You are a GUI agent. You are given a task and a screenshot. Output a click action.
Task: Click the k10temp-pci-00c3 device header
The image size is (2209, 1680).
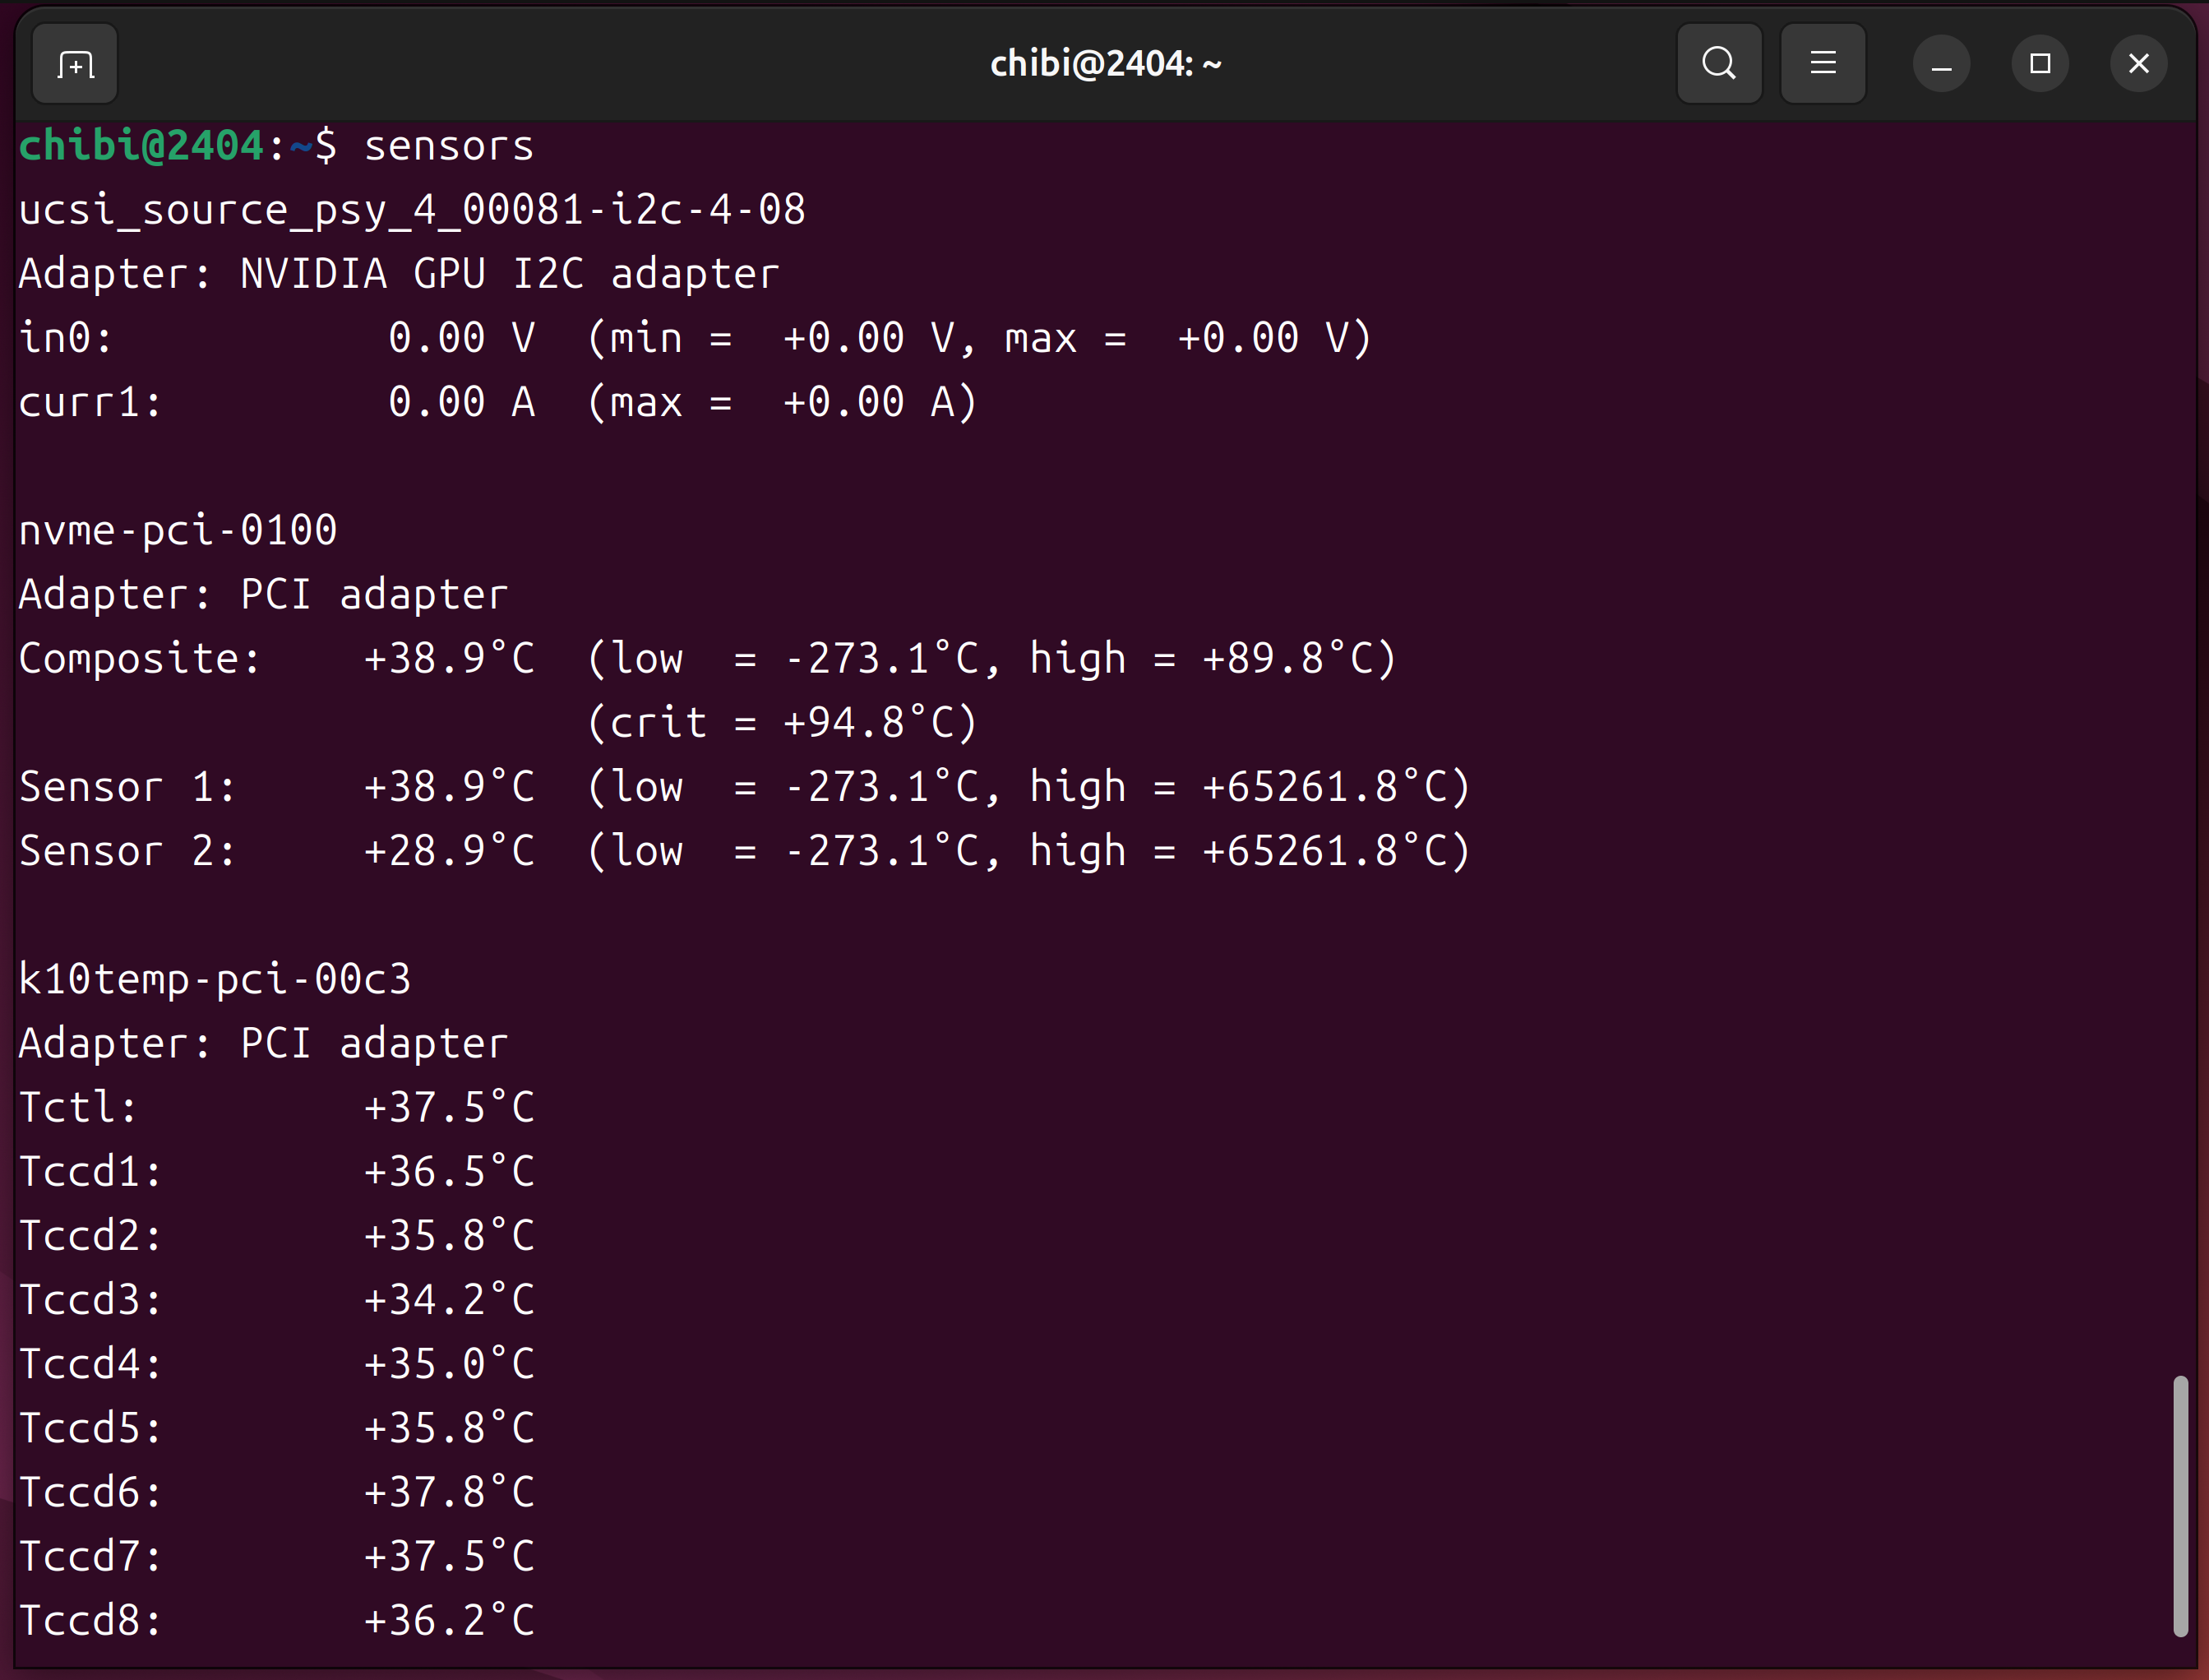215,980
